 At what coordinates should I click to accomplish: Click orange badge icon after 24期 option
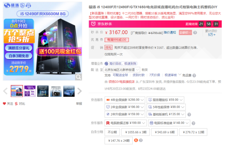[x=136, y=140]
